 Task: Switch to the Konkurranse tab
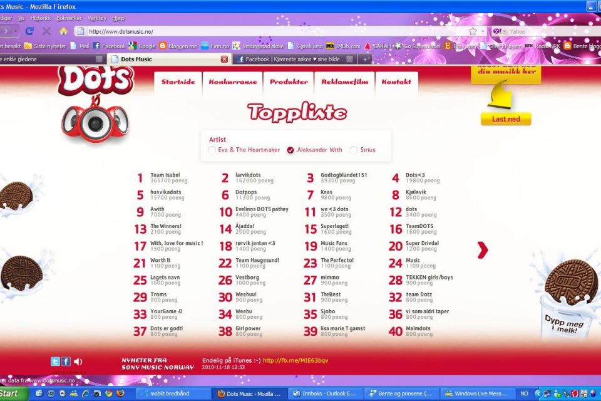232,82
